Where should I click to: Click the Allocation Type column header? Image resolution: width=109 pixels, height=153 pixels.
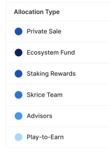coord(37,12)
